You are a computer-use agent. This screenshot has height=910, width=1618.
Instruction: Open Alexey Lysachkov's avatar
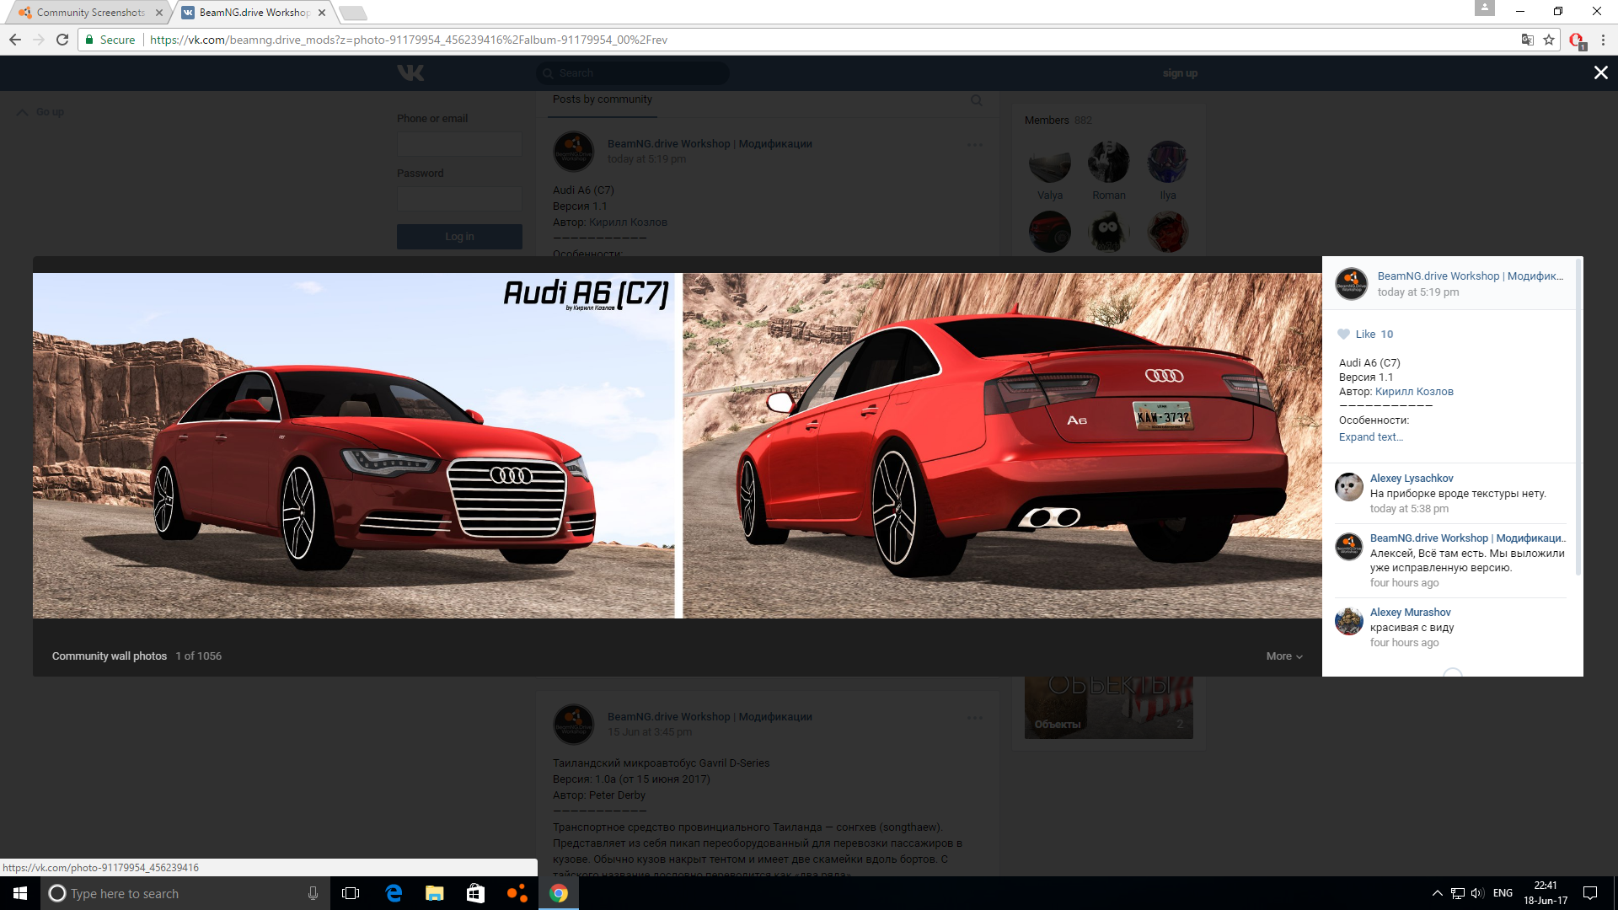[x=1349, y=486]
